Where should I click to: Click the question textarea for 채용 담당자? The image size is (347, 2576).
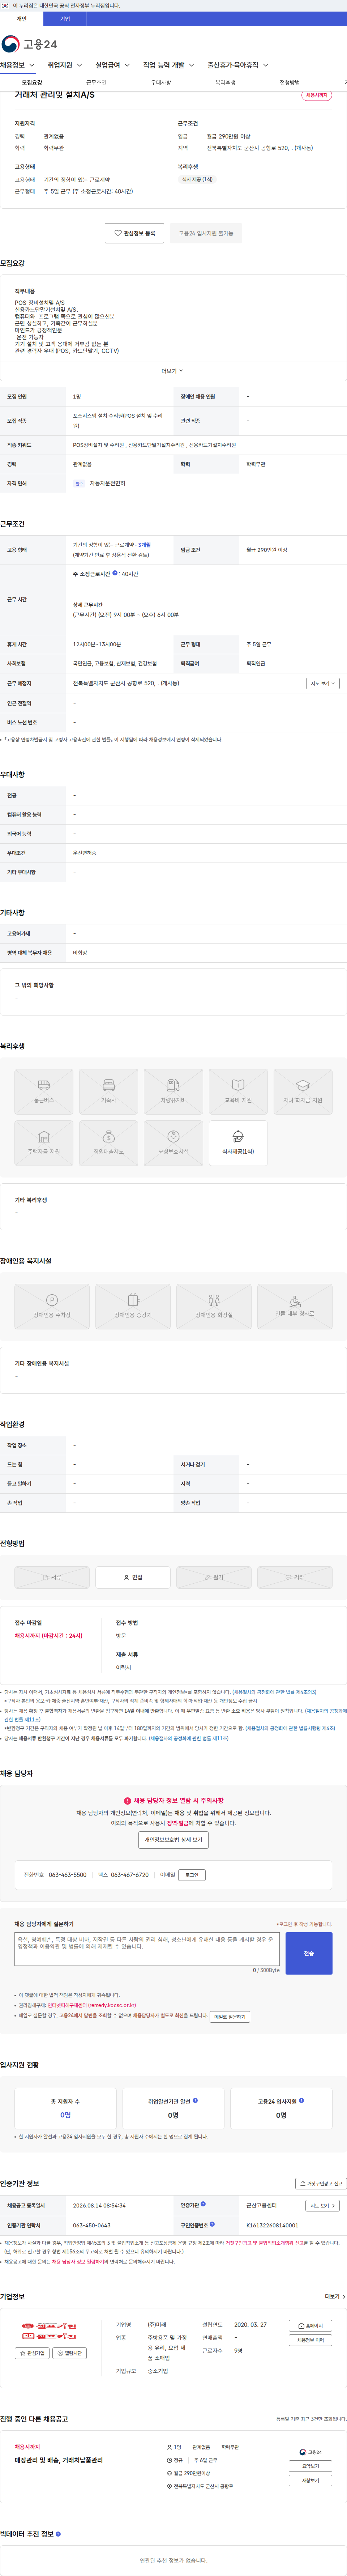pos(147,1949)
